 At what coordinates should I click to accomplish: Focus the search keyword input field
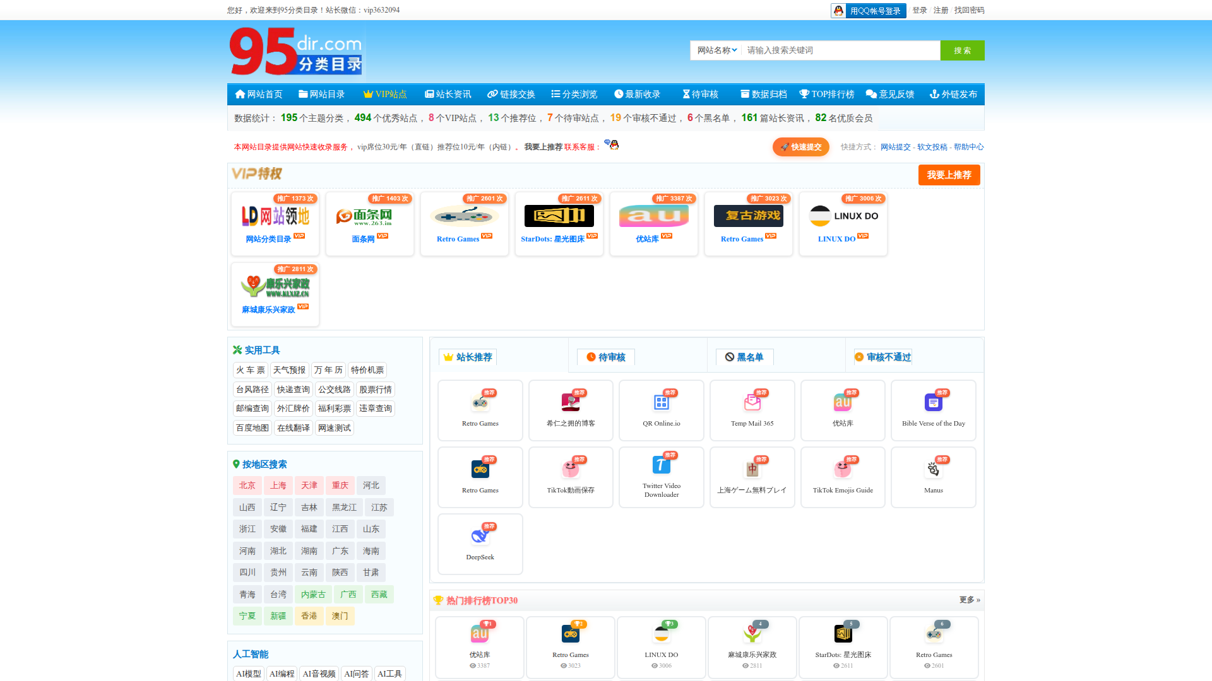click(841, 50)
